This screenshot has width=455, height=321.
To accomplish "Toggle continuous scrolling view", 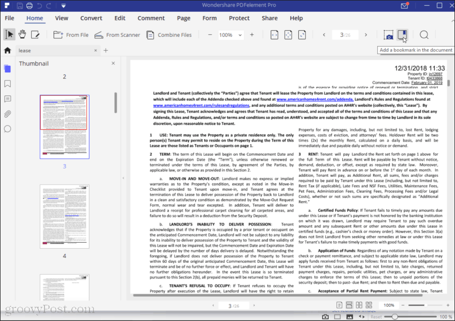I will 349,305.
